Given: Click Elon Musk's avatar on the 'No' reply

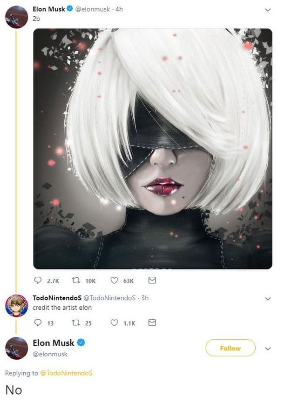Looking at the screenshot, I should click(x=16, y=348).
